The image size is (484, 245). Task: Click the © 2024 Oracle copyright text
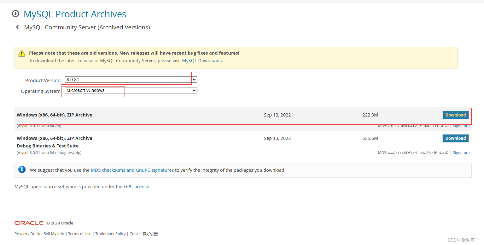pyautogui.click(x=60, y=223)
